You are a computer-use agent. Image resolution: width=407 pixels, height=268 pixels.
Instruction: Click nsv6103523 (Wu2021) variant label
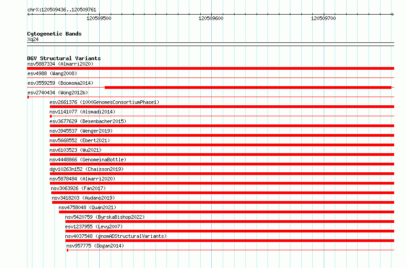(75, 150)
